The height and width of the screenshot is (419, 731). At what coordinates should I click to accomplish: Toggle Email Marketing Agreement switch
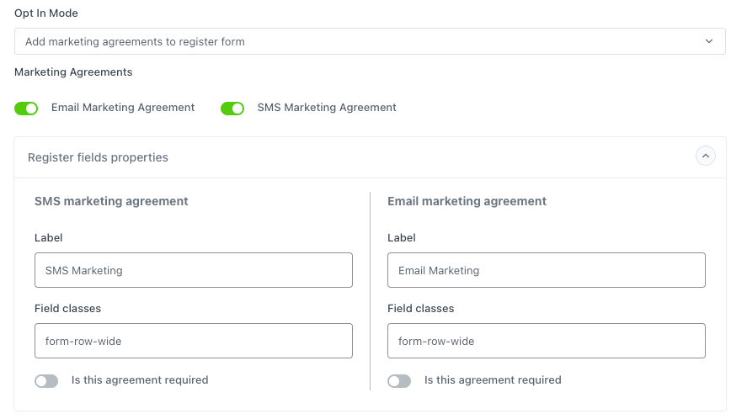pos(26,109)
